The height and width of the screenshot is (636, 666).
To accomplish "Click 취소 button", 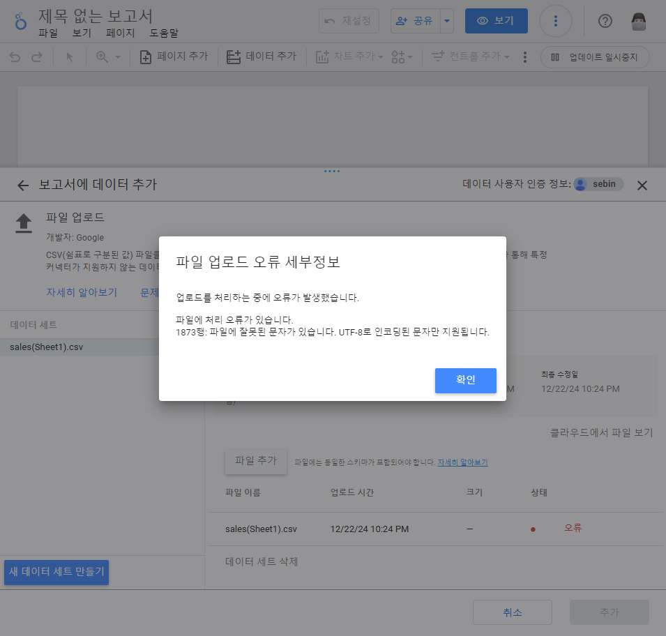I will (x=513, y=612).
